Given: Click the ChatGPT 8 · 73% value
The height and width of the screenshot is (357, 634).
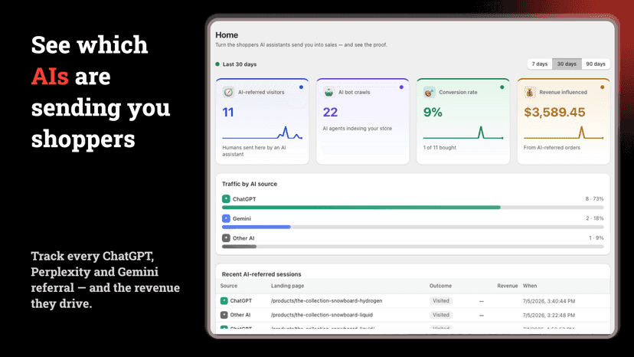Looking at the screenshot, I should 594,198.
